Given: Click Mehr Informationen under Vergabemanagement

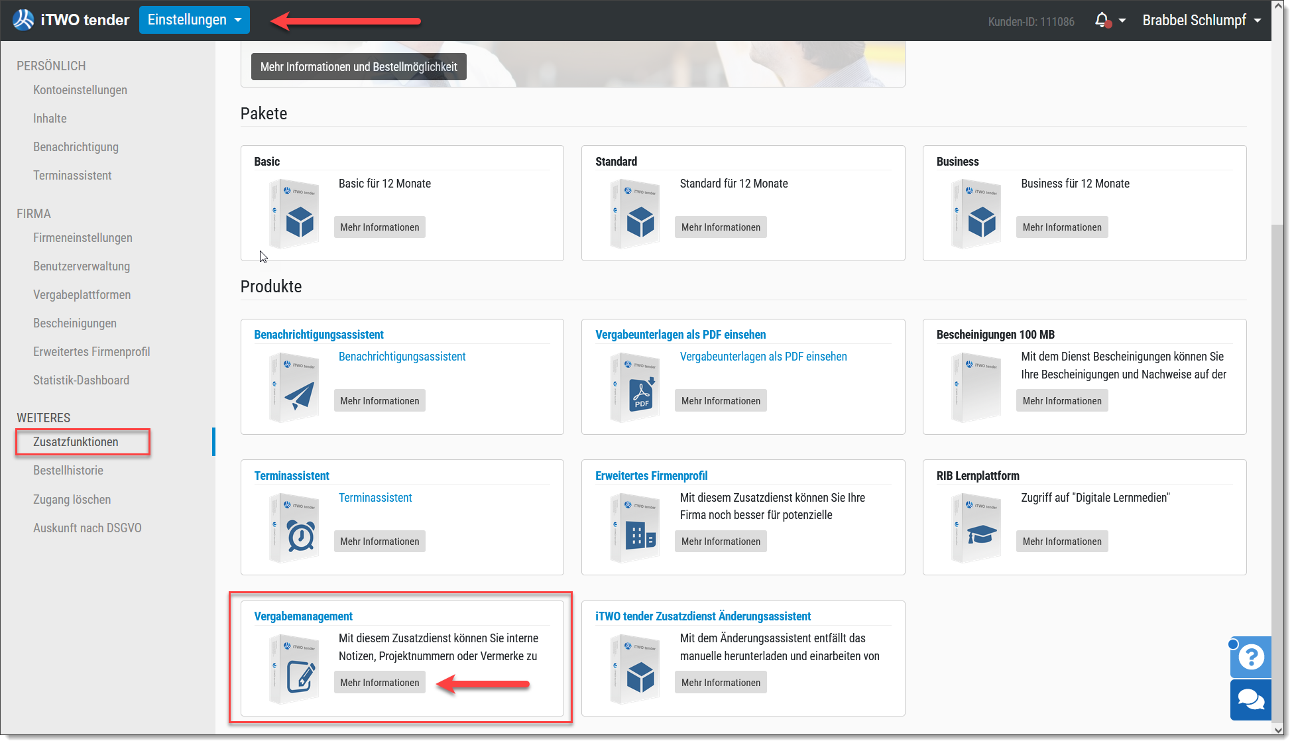Looking at the screenshot, I should click(380, 683).
